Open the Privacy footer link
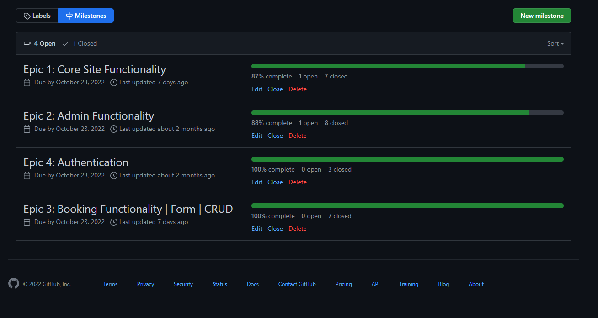The width and height of the screenshot is (598, 318). coord(145,284)
